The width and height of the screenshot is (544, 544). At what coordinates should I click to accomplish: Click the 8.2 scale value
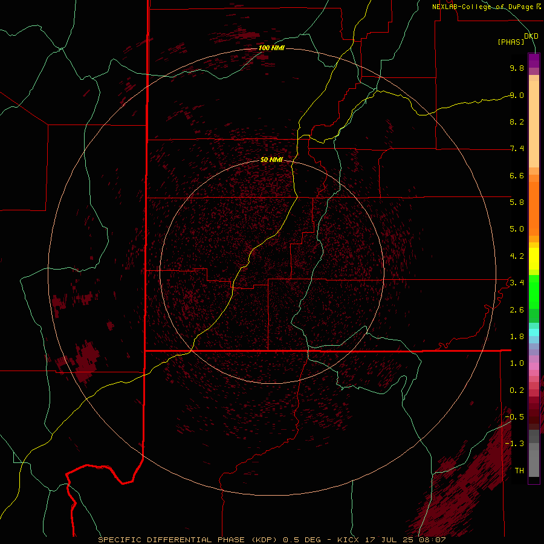point(517,121)
